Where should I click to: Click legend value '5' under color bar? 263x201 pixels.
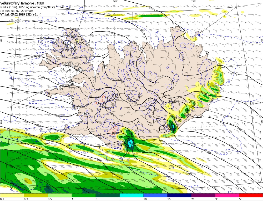point(120,199)
